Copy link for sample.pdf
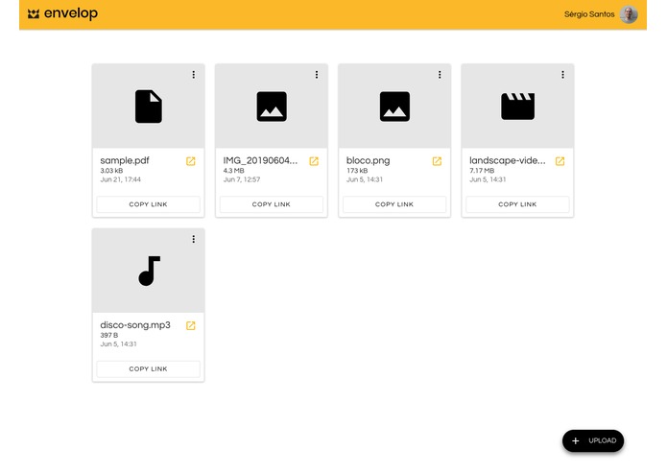This screenshot has width=667, height=474. click(x=148, y=204)
